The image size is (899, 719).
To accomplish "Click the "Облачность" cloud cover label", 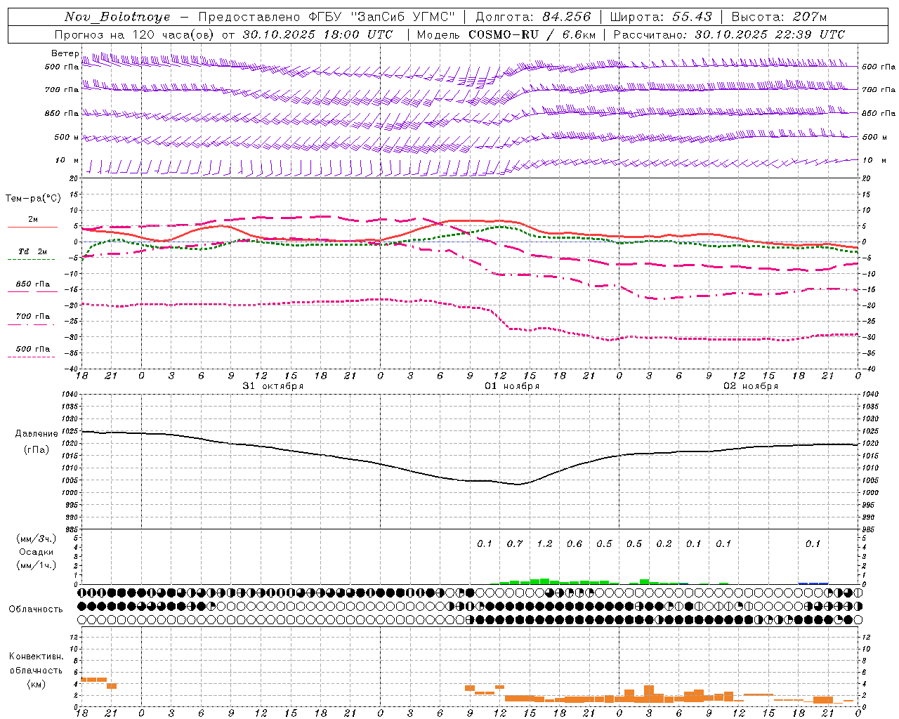I will [36, 609].
